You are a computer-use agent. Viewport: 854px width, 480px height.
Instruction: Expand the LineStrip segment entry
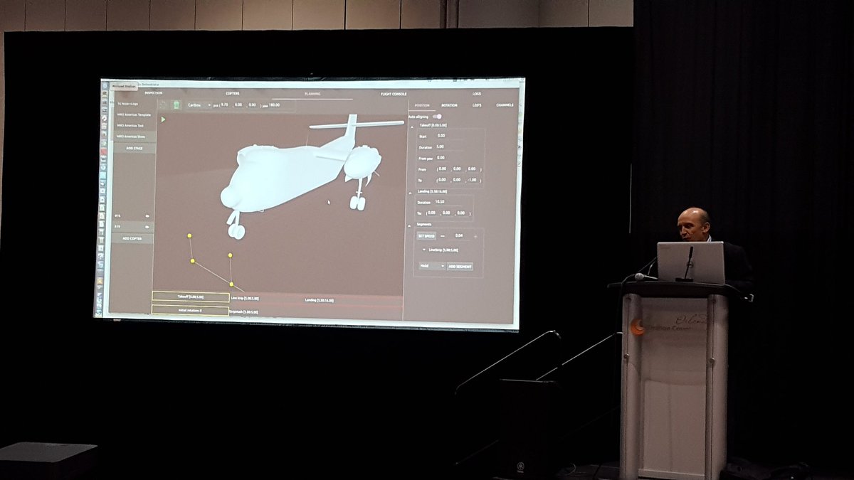424,250
